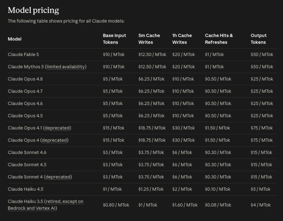
Task: Click the 'Cache Hits & Refreshes' header
Action: [x=219, y=39]
